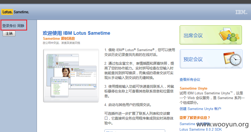Select the Sametime Unyte heading

tap(193, 88)
